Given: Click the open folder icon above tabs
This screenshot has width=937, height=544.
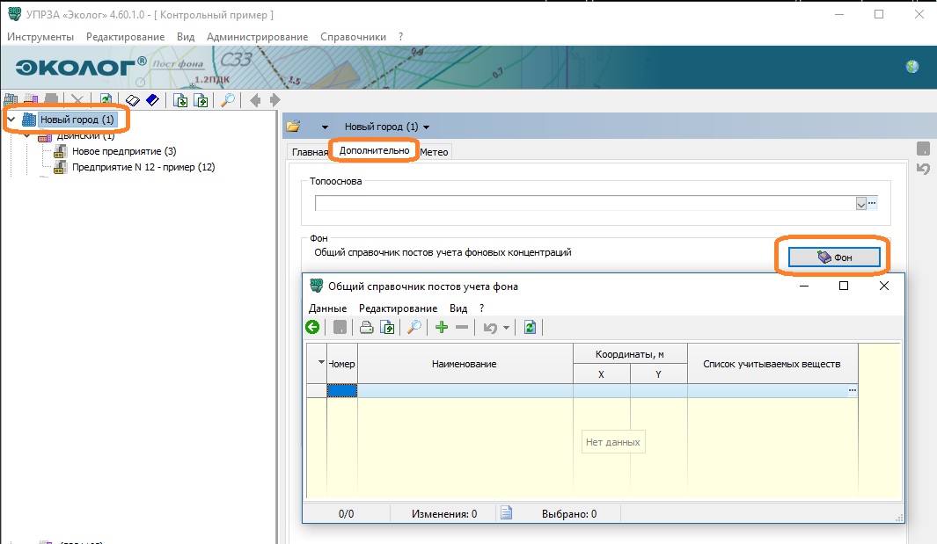Looking at the screenshot, I should point(294,127).
